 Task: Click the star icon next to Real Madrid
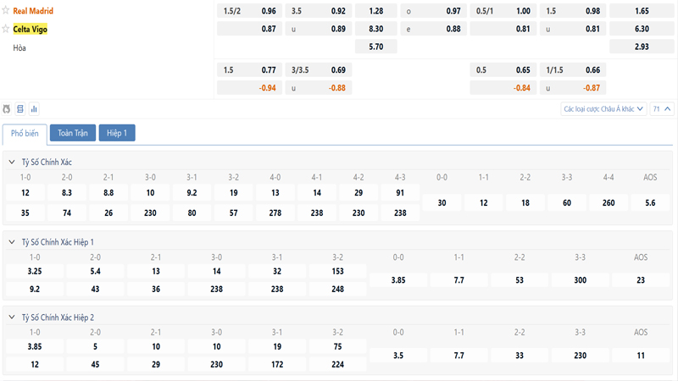point(6,11)
